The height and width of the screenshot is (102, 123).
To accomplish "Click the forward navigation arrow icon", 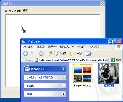I will point(41,53).
